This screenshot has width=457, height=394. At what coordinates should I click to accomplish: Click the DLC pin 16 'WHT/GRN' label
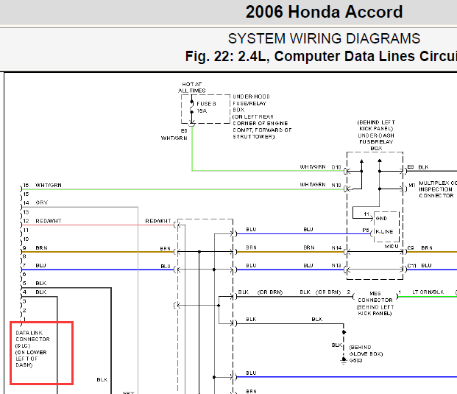pos(49,186)
